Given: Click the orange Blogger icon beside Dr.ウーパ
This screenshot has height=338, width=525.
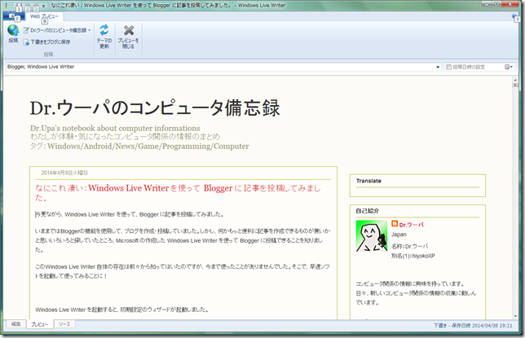Looking at the screenshot, I should point(395,223).
